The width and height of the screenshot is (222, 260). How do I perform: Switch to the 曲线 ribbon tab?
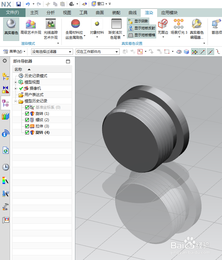(x=133, y=13)
